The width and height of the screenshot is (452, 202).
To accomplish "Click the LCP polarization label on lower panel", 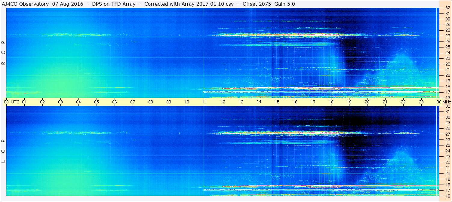I will (x=4, y=151).
